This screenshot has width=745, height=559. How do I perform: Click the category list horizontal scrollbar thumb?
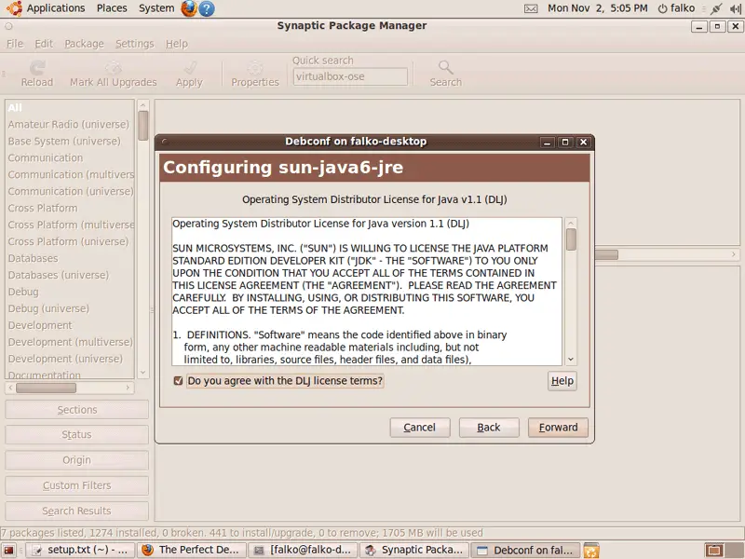coord(46,388)
